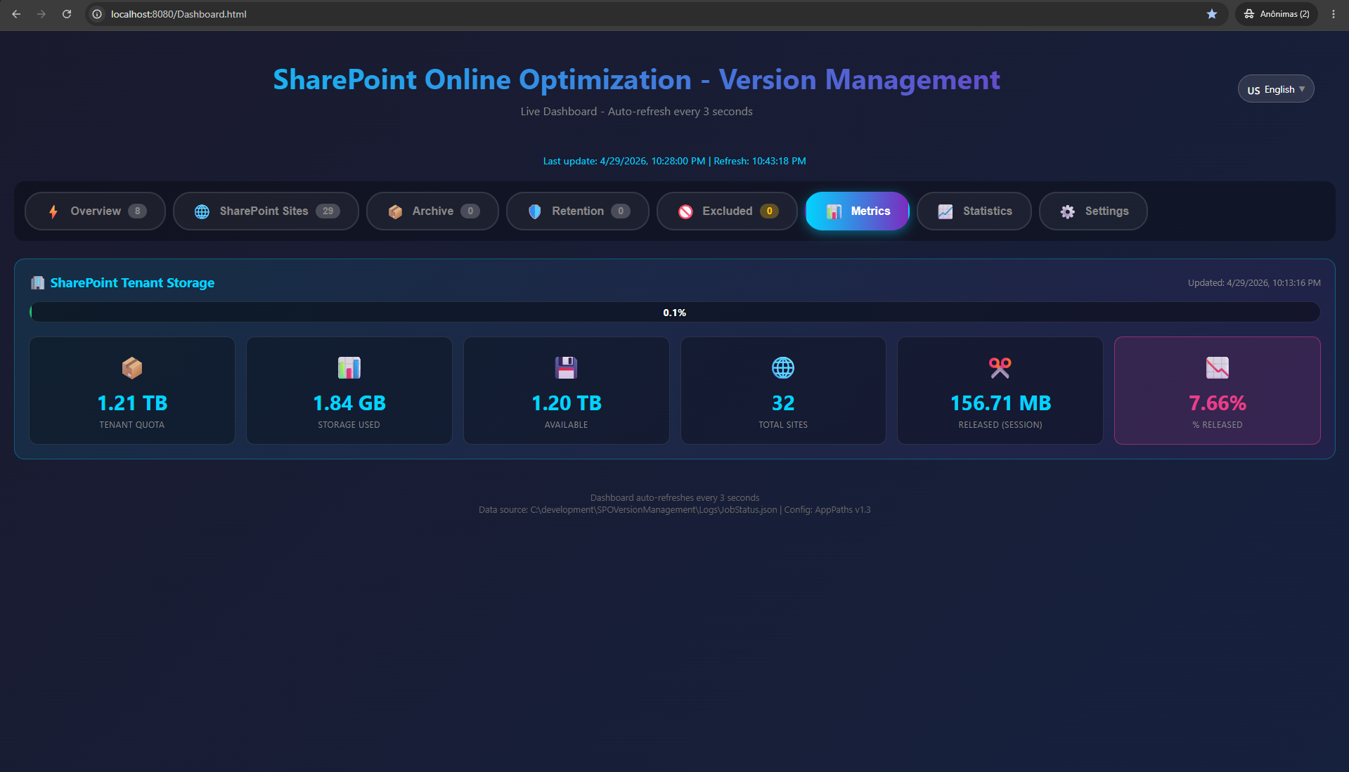Click the 1.84 GB storage used value
The image size is (1349, 772).
(x=349, y=403)
